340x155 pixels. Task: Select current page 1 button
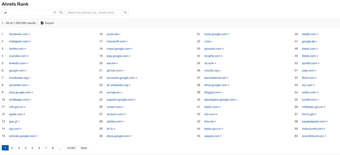[5, 148]
